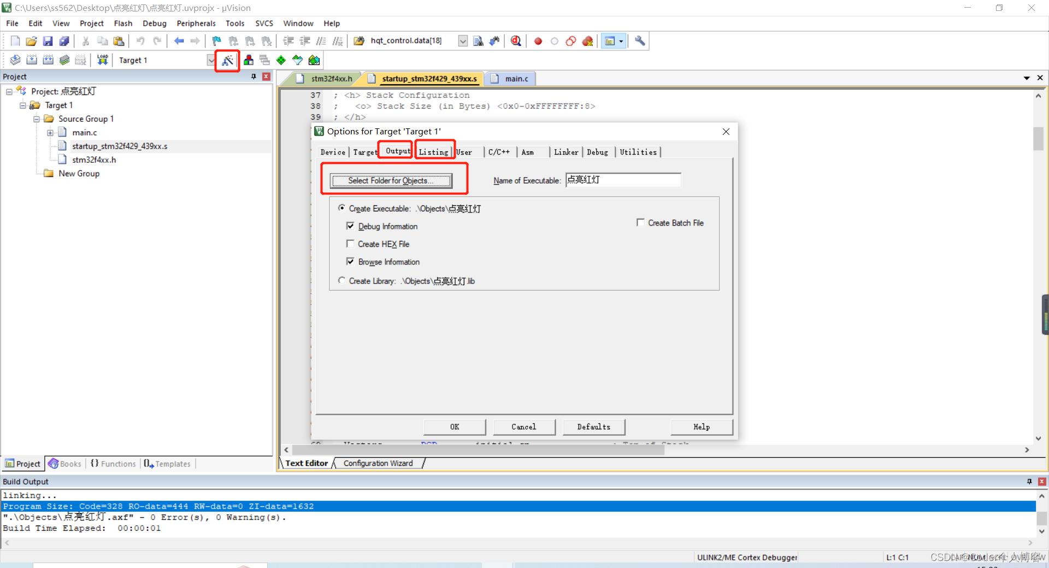Open window layout dropdown arrow in toolbar

pos(621,41)
